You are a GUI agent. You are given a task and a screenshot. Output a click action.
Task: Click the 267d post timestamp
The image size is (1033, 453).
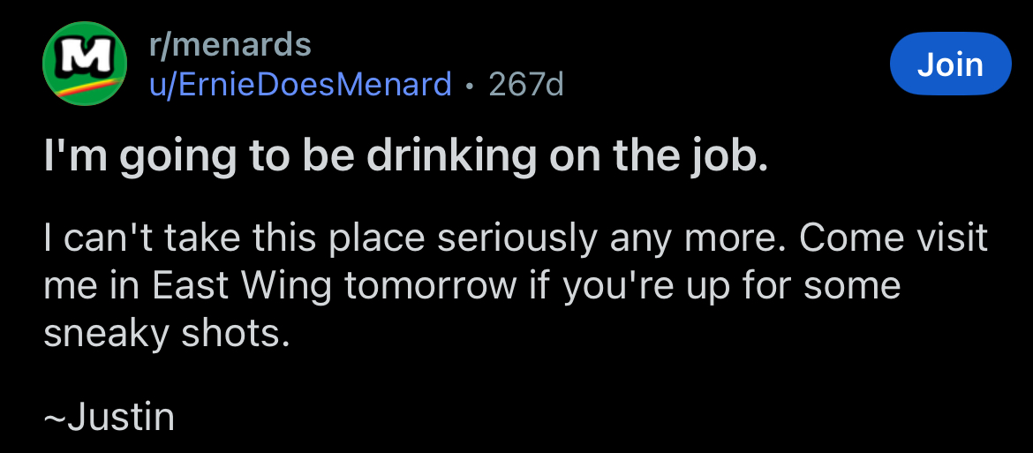point(525,85)
